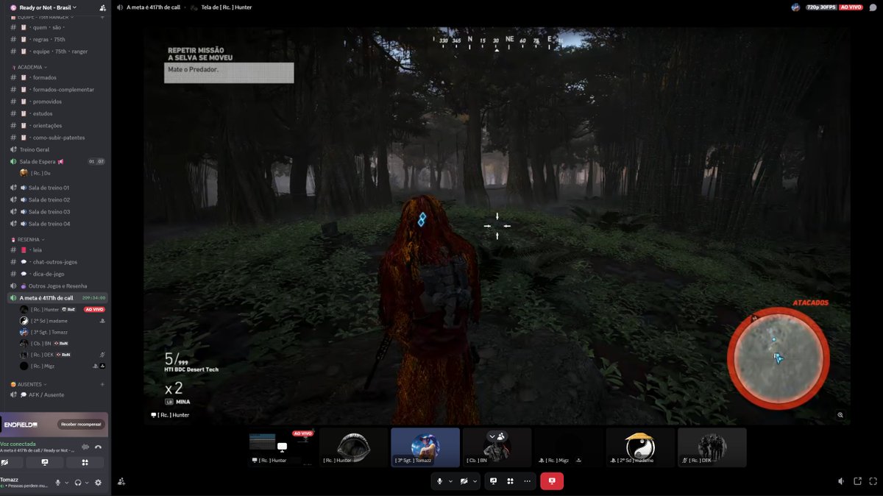Open more options in the call bar
The image size is (883, 496).
click(528, 481)
